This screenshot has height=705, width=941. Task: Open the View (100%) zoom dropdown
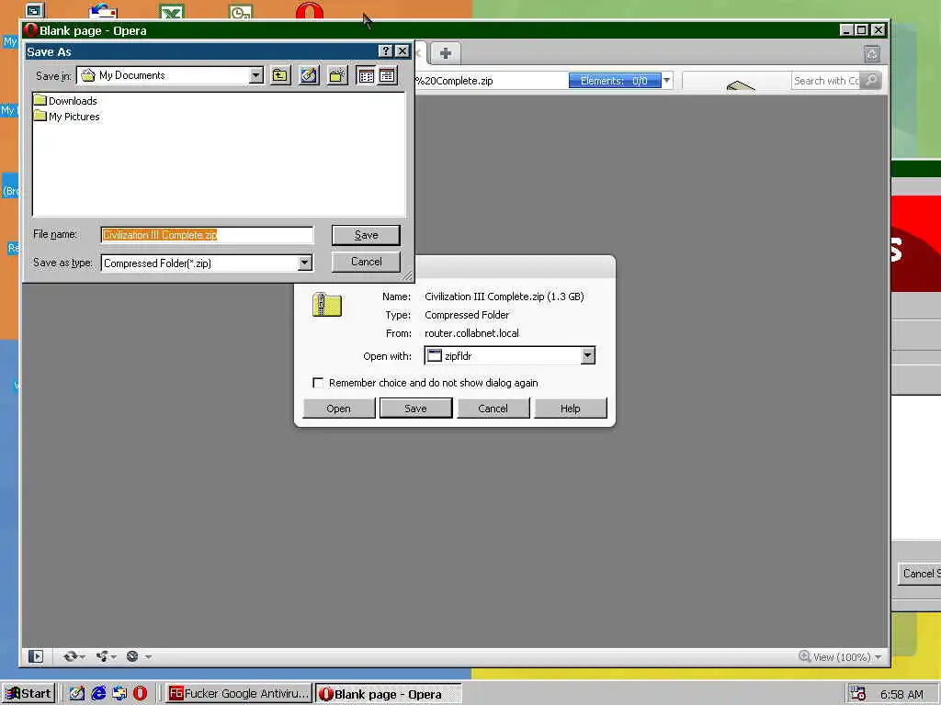point(878,657)
